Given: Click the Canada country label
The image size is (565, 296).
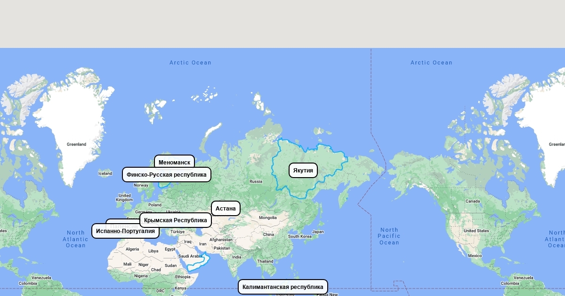Looking at the screenshot, I should (x=472, y=201).
